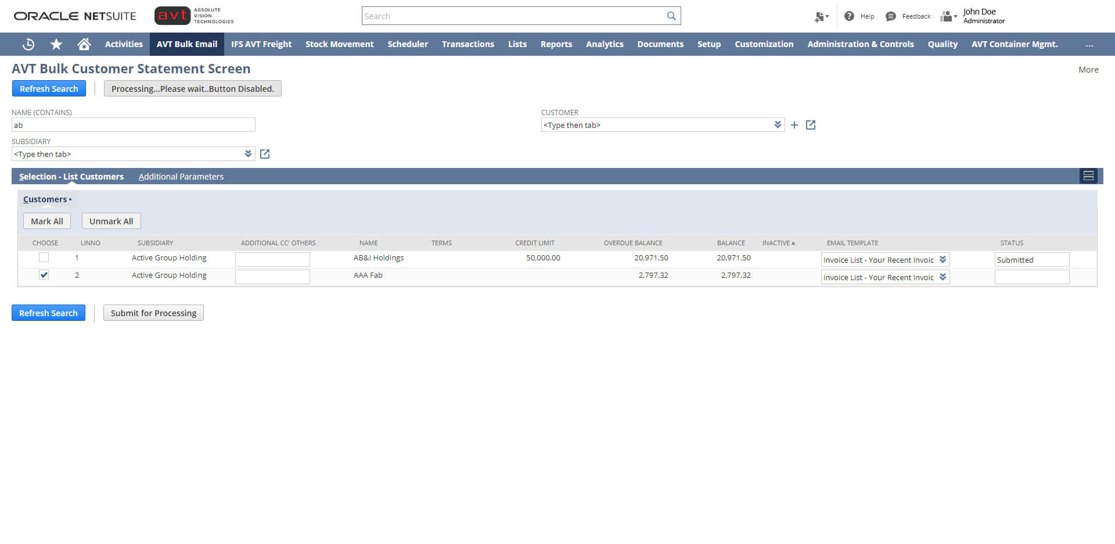Click the search magnifier icon
Viewport: 1115px width, 544px height.
[x=671, y=16]
